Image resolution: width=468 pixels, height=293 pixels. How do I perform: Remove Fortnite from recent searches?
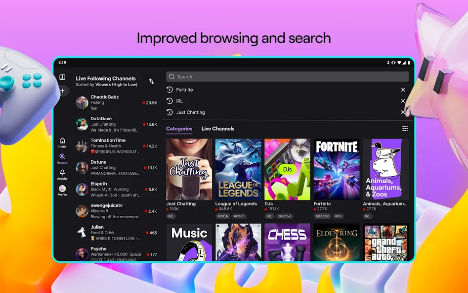pos(403,90)
